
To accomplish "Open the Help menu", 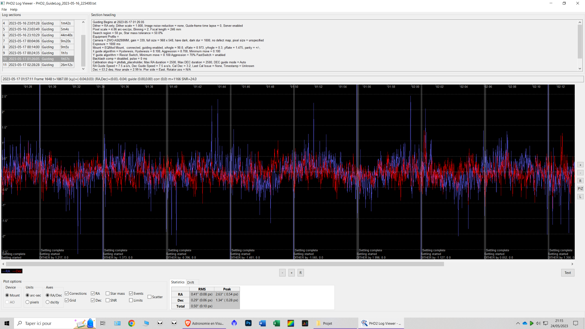I will [14, 9].
